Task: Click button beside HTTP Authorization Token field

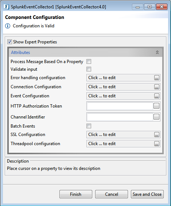Action: coord(156,106)
